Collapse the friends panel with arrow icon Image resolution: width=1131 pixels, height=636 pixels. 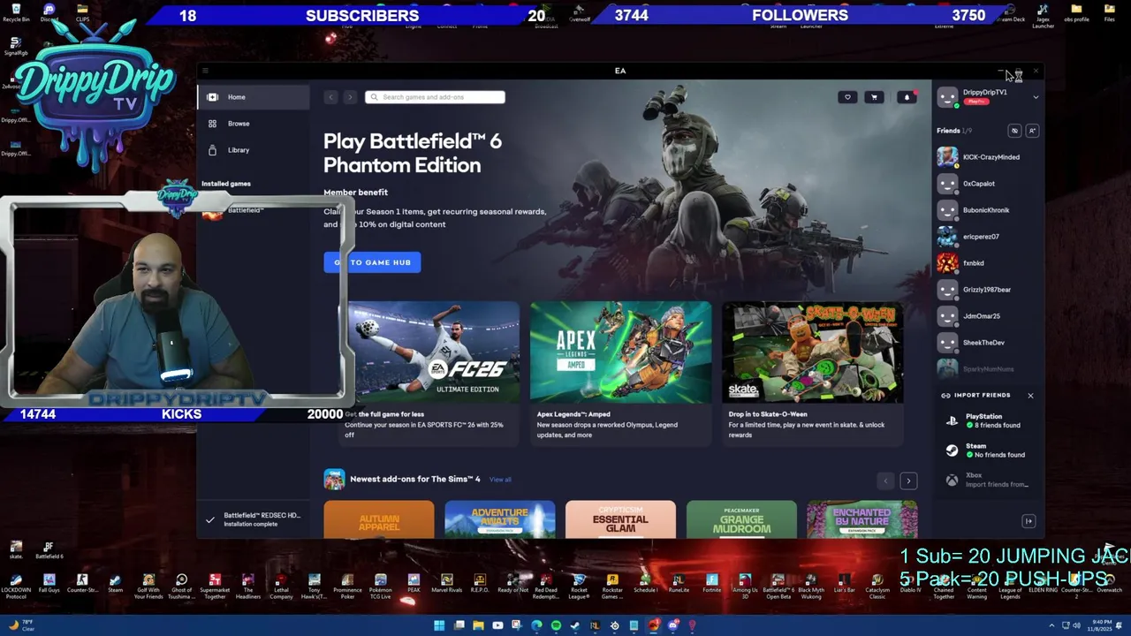click(x=1029, y=521)
